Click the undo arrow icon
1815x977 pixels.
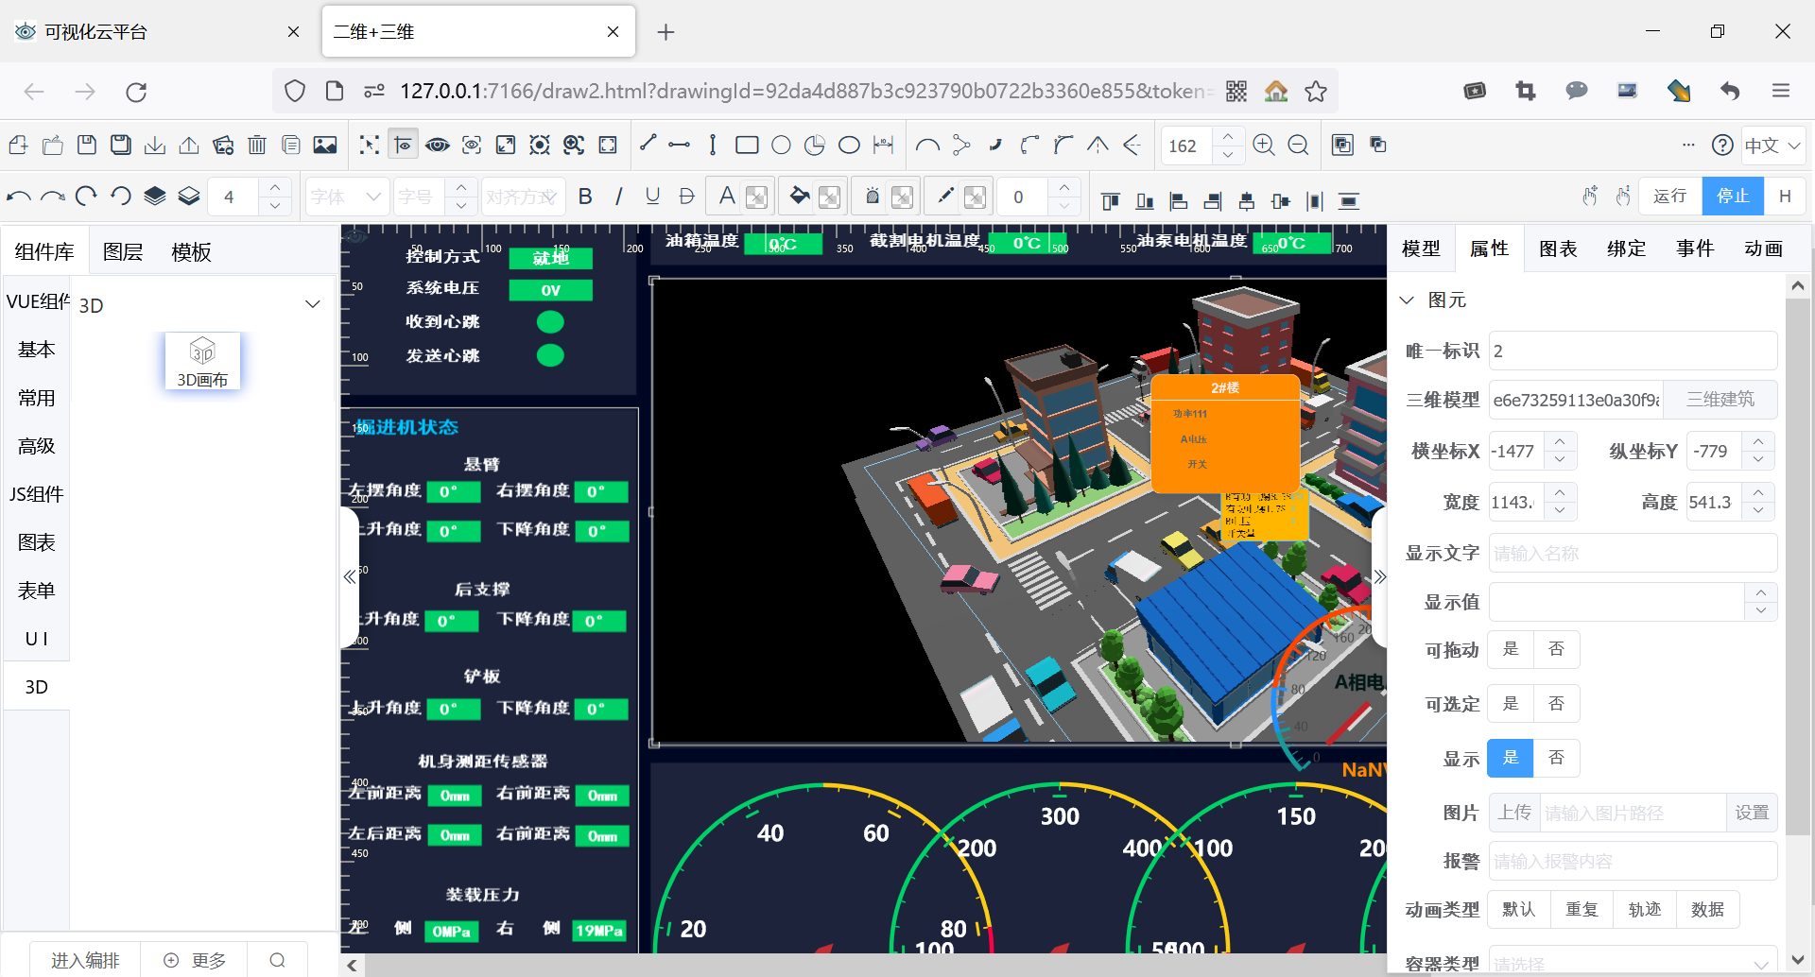point(19,197)
